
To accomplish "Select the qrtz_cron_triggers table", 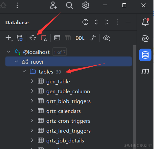I will [x=68, y=121].
